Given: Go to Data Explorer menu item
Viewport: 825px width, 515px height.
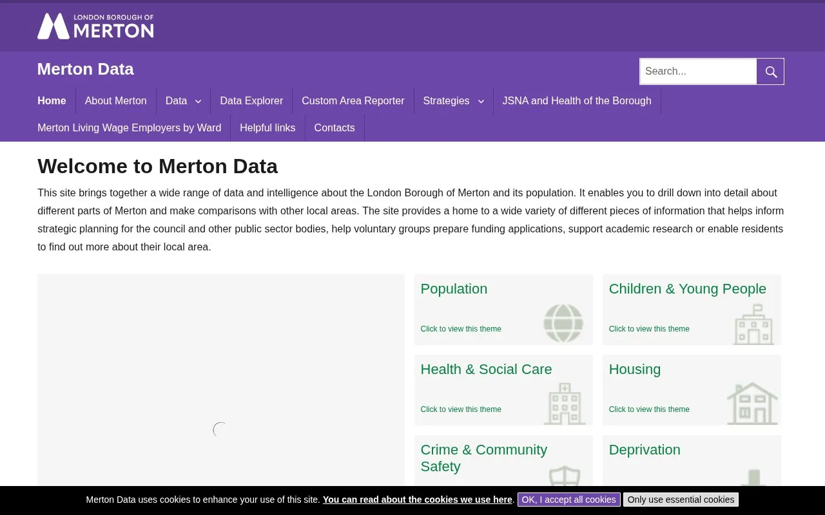Looking at the screenshot, I should tap(251, 101).
